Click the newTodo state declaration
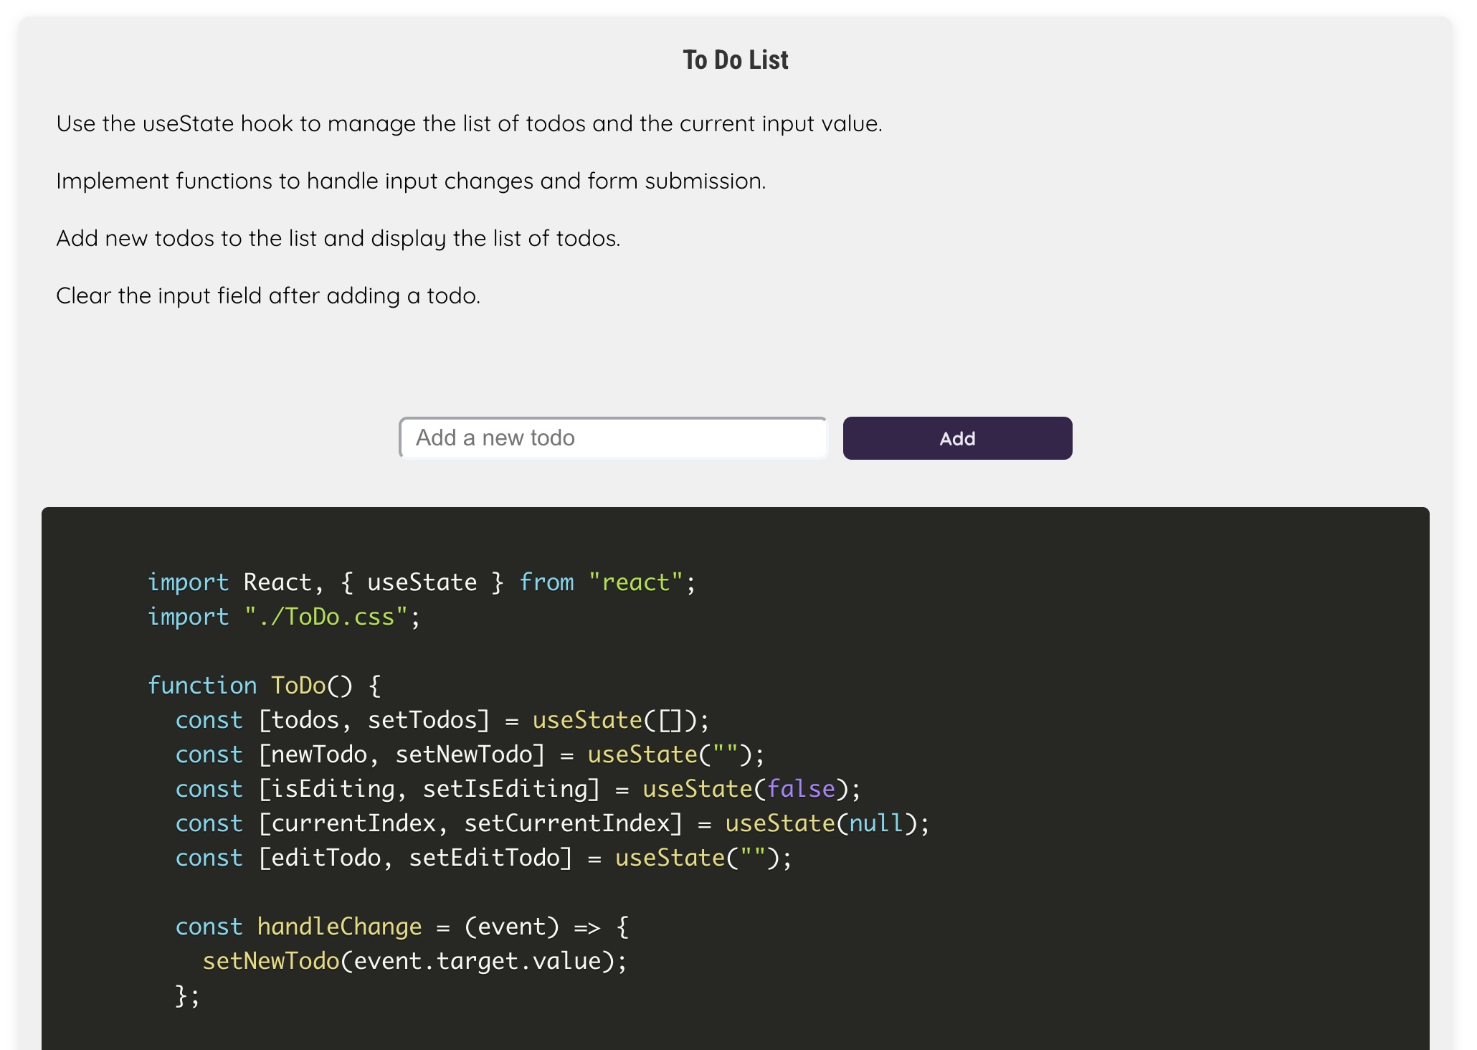This screenshot has height=1050, width=1477. point(470,754)
